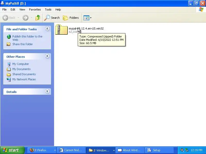This screenshot has height=154, width=206.
Task: Click the Publish to Web globe icon
Action: (9, 37)
